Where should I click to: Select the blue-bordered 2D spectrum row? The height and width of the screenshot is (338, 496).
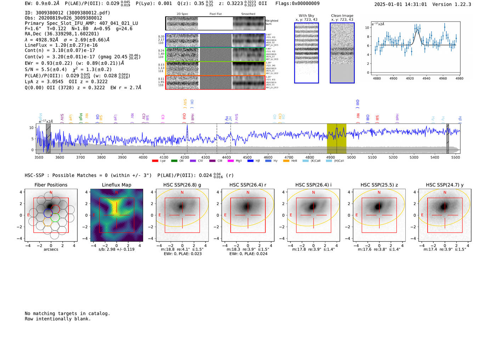(215, 40)
